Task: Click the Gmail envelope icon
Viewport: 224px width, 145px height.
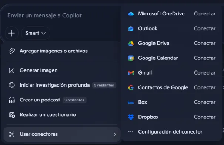Action: coord(131,73)
